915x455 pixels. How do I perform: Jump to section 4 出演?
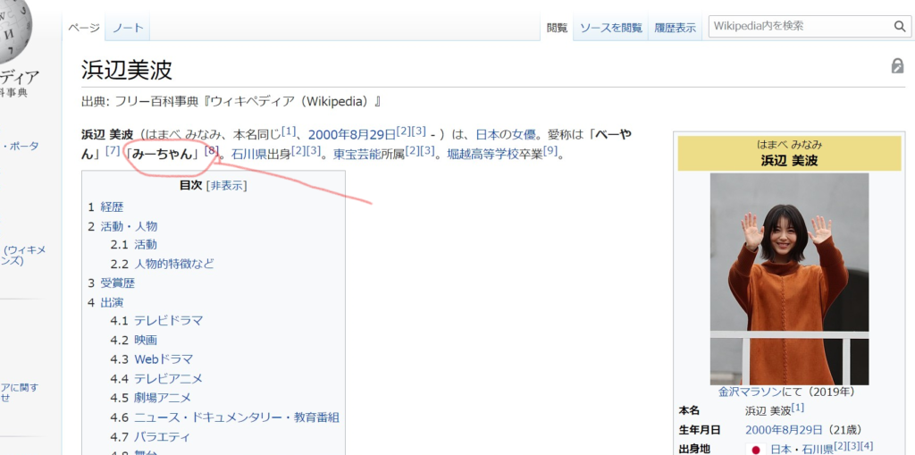[105, 302]
